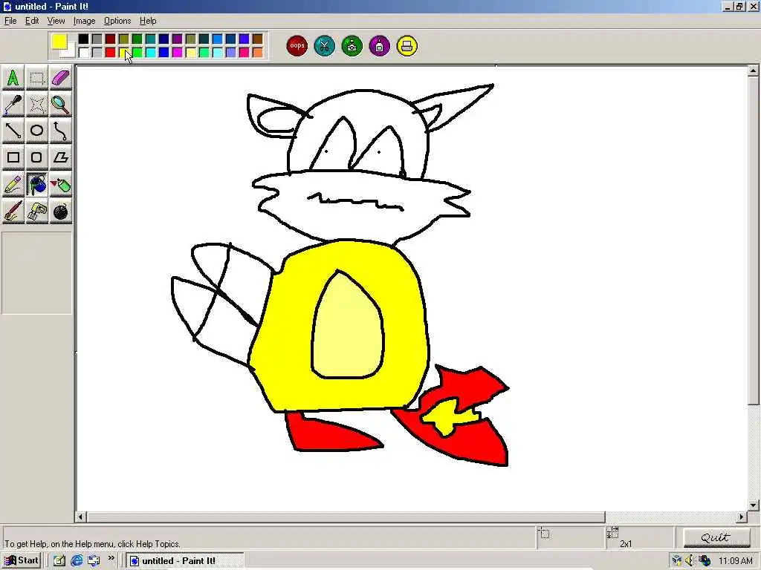Select the square-cornered rectangle tool

(x=13, y=157)
